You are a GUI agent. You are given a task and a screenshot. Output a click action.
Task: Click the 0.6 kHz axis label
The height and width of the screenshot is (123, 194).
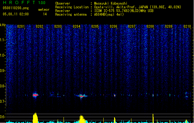tap(2, 117)
